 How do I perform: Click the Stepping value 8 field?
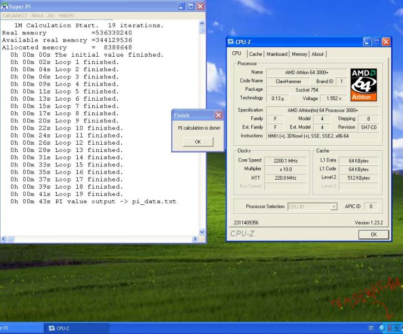coord(369,119)
